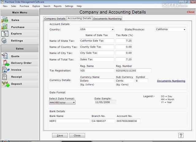Click the Delivery Order arrow icon
Screen dimensions: 196x142
[x=6, y=63]
